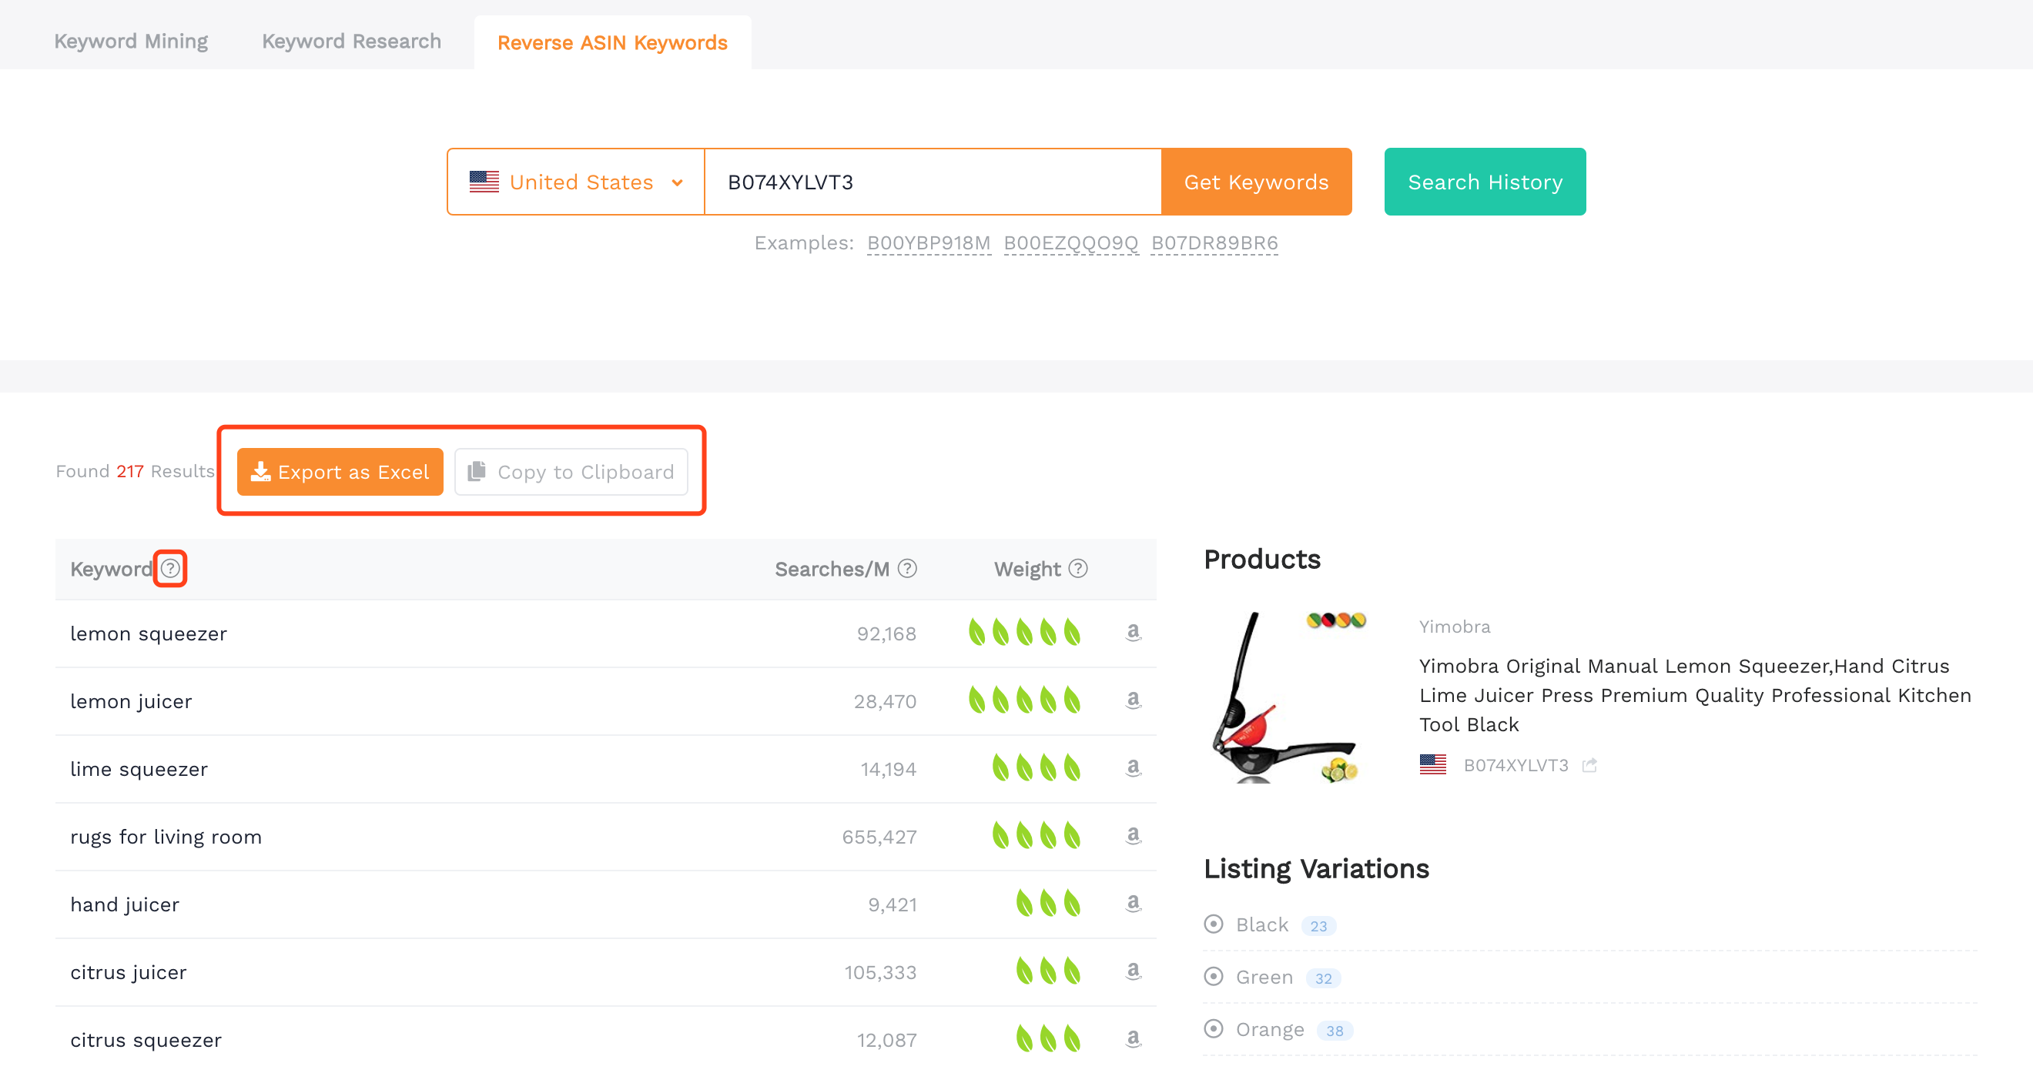
Task: Open Amazon link for rugs for living room
Action: tap(1133, 836)
